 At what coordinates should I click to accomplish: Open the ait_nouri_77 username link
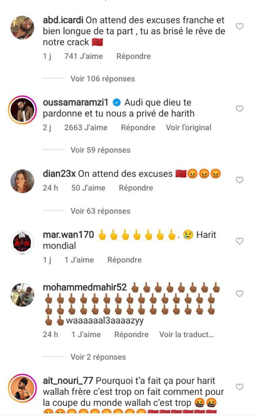(x=68, y=381)
